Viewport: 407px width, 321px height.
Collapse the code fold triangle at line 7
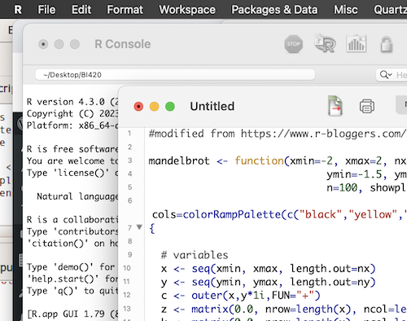139,227
